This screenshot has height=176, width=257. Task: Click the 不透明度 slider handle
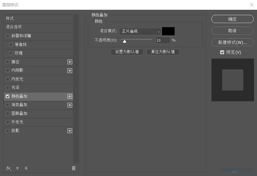tap(125, 41)
